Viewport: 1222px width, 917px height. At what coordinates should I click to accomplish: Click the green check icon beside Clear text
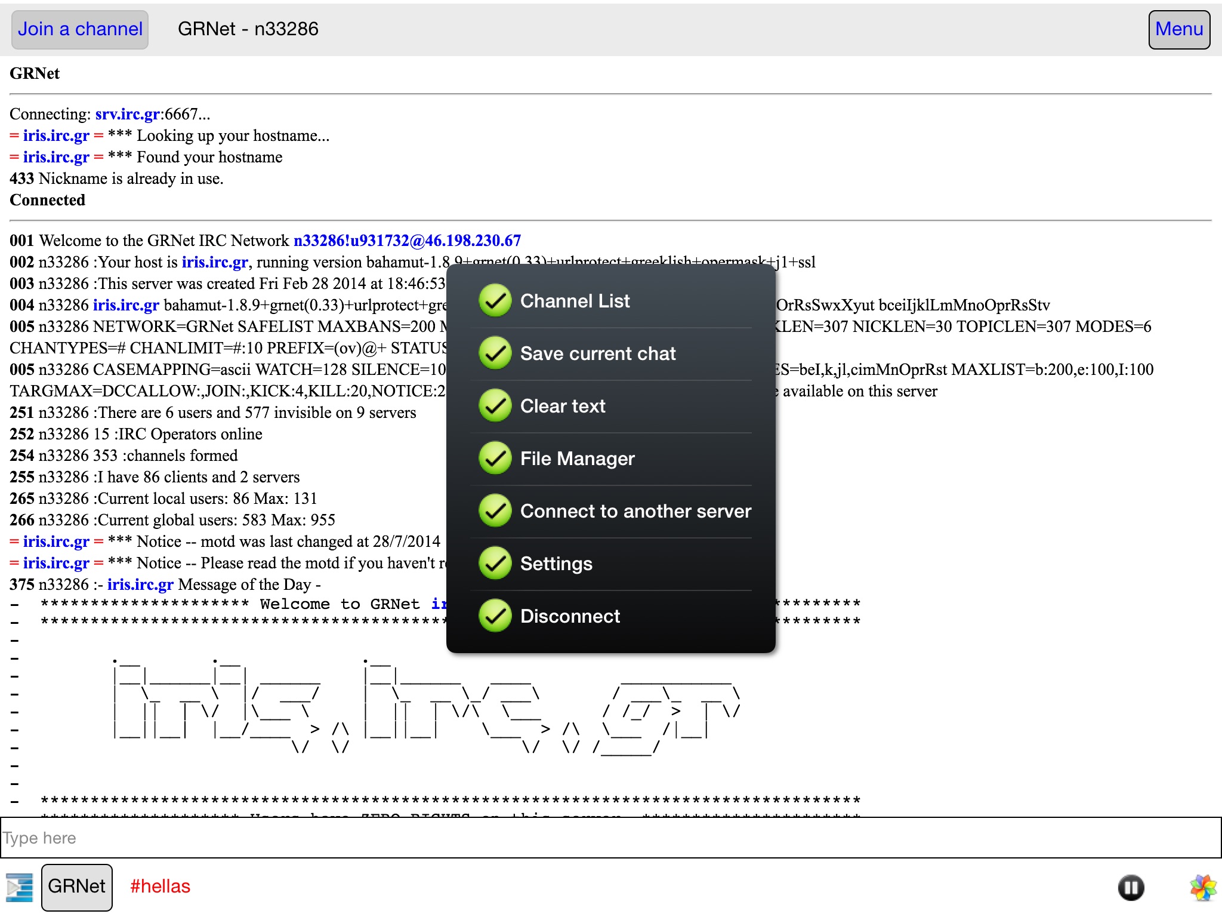(495, 406)
